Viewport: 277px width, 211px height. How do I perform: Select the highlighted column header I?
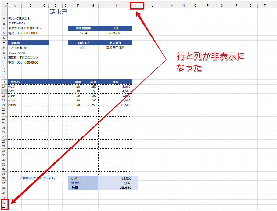click(x=135, y=5)
